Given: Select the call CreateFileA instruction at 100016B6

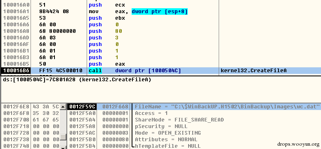Looking at the screenshot, I should 161,71.
